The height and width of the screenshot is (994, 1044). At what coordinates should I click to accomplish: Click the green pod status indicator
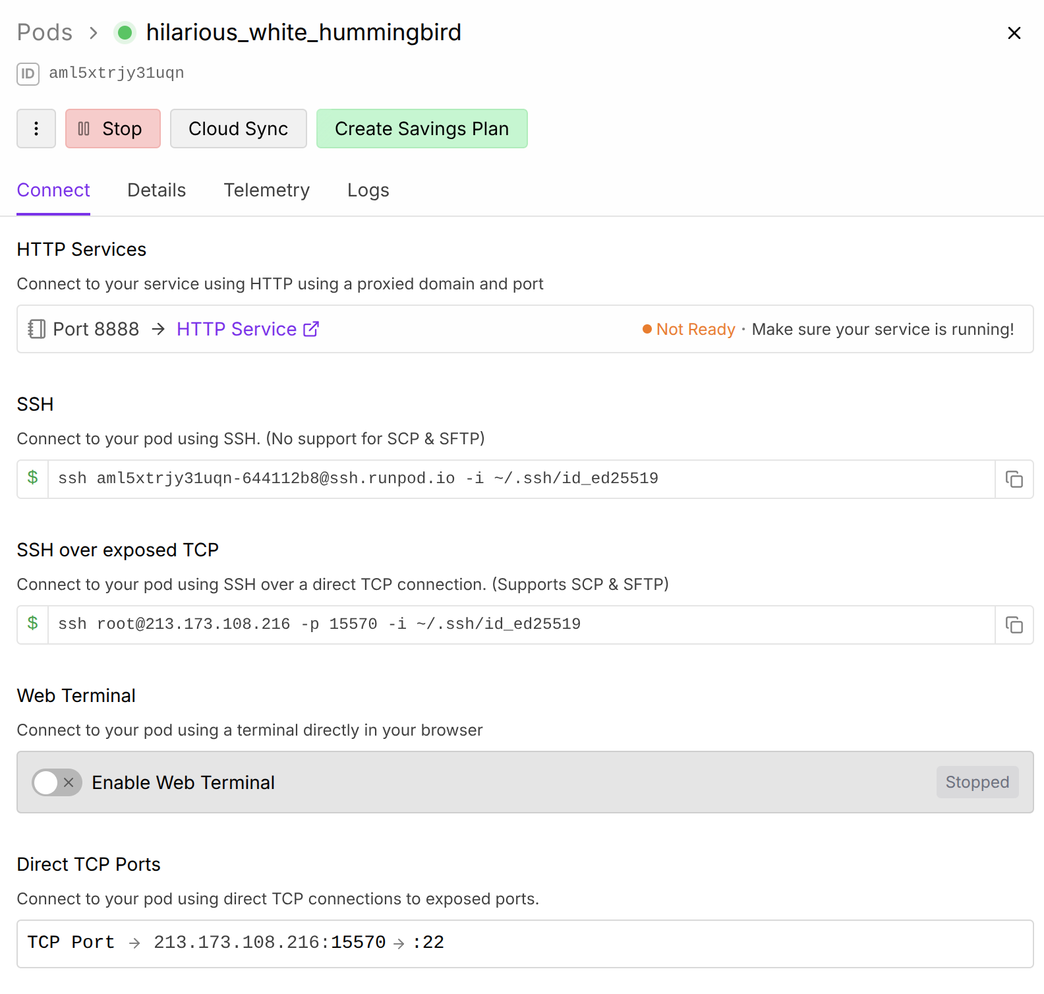pyautogui.click(x=125, y=32)
